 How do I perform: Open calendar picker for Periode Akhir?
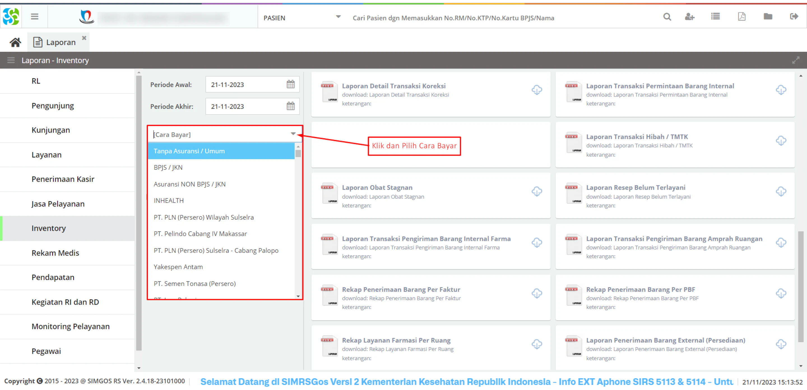(290, 106)
